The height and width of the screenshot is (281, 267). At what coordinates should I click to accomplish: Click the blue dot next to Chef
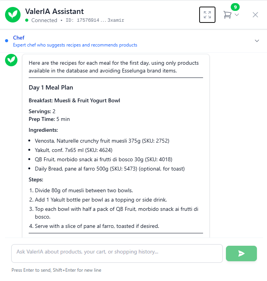[7, 41]
